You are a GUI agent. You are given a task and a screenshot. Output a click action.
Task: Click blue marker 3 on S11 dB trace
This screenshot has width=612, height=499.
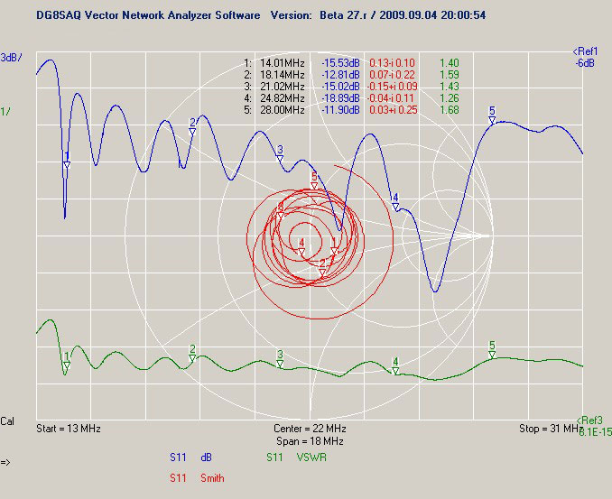pyautogui.click(x=280, y=154)
